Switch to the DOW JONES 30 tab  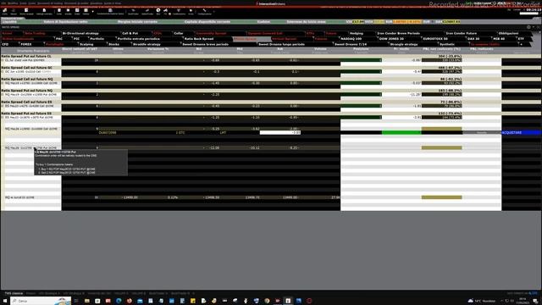pyautogui.click(x=391, y=39)
